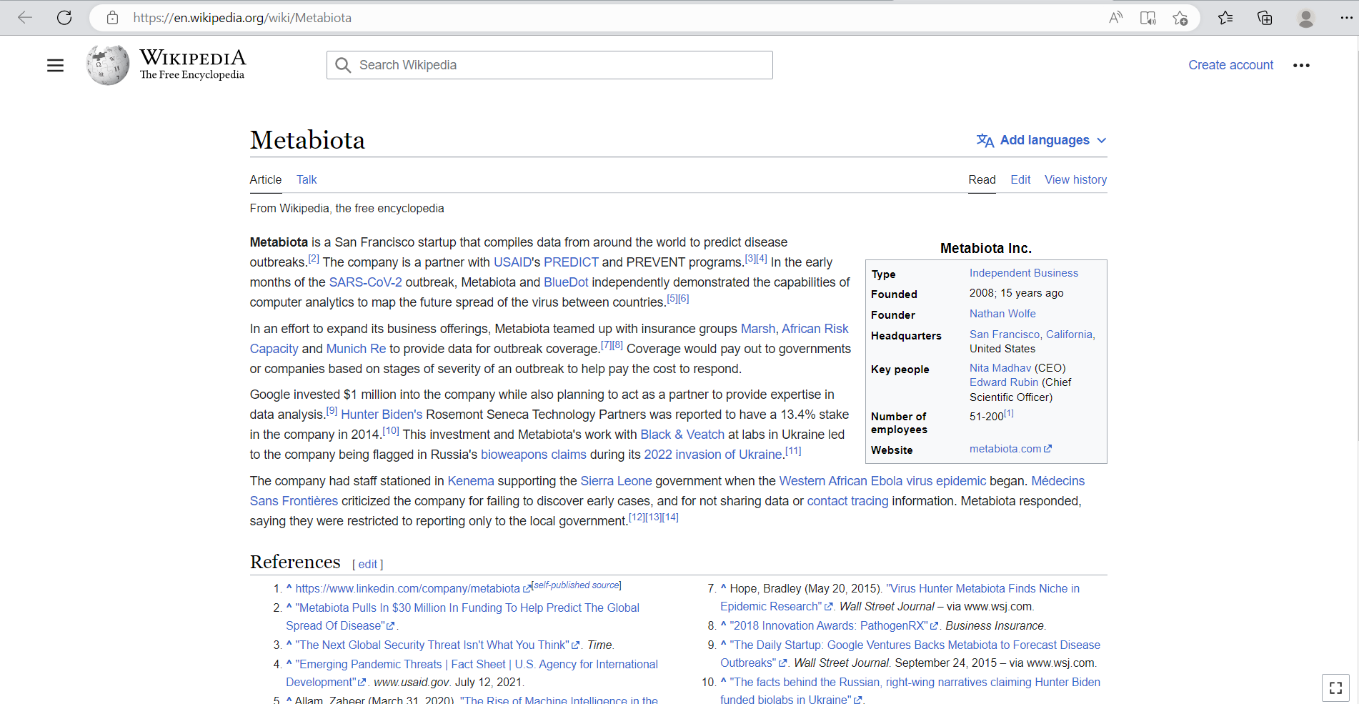
Task: Open self-published source note link
Action: (x=577, y=585)
